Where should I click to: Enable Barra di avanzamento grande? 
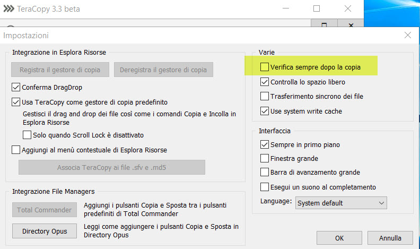coord(265,172)
